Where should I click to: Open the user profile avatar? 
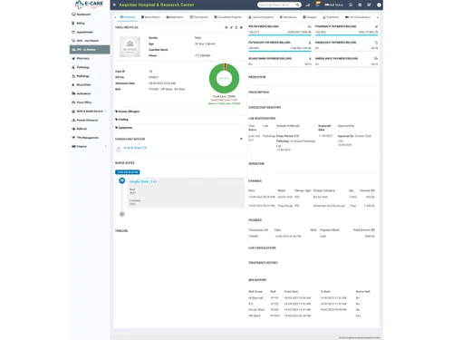[379, 5]
